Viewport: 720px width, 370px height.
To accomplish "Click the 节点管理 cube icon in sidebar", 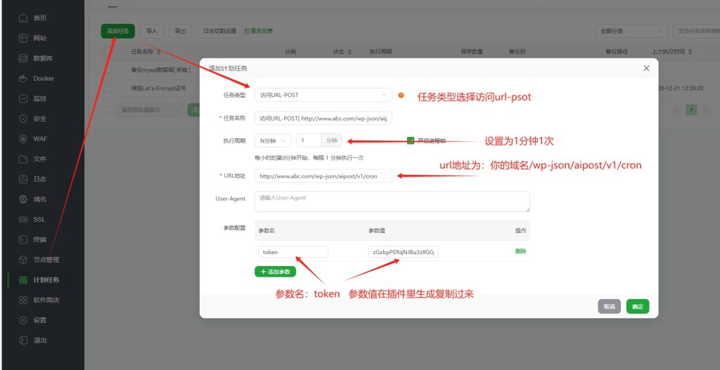I will pyautogui.click(x=23, y=260).
